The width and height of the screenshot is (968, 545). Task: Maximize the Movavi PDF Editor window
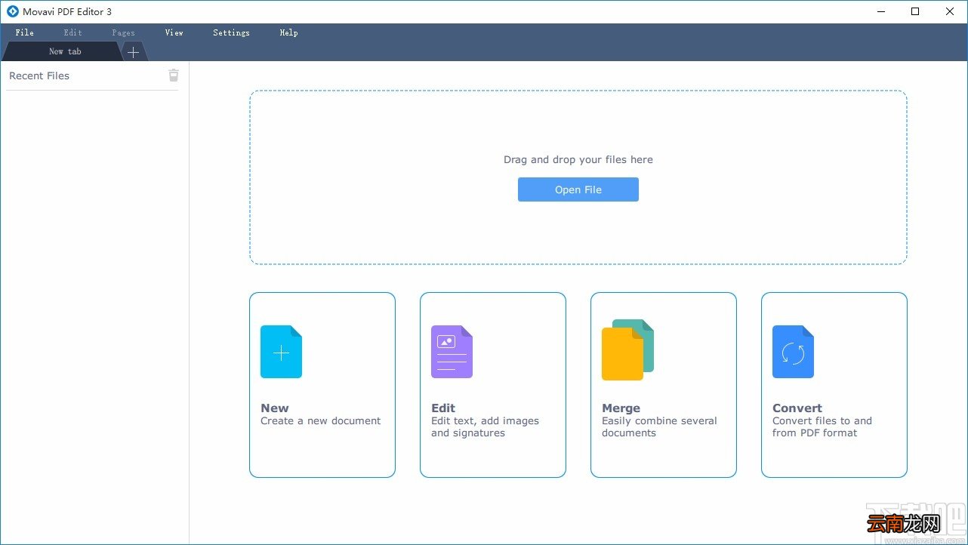click(x=915, y=11)
